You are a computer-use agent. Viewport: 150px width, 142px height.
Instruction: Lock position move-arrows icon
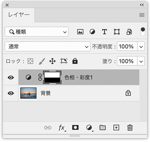coord(52,61)
